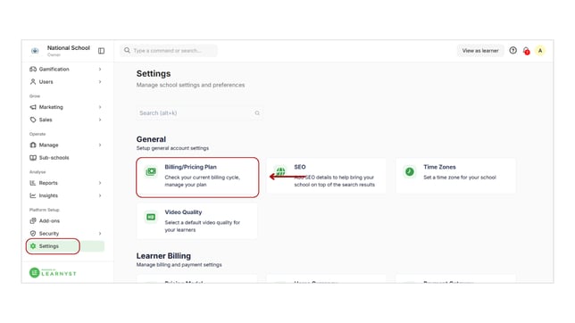Screen dimensions: 575x323
Task: Open Gamification in the sidebar
Action: (66, 69)
